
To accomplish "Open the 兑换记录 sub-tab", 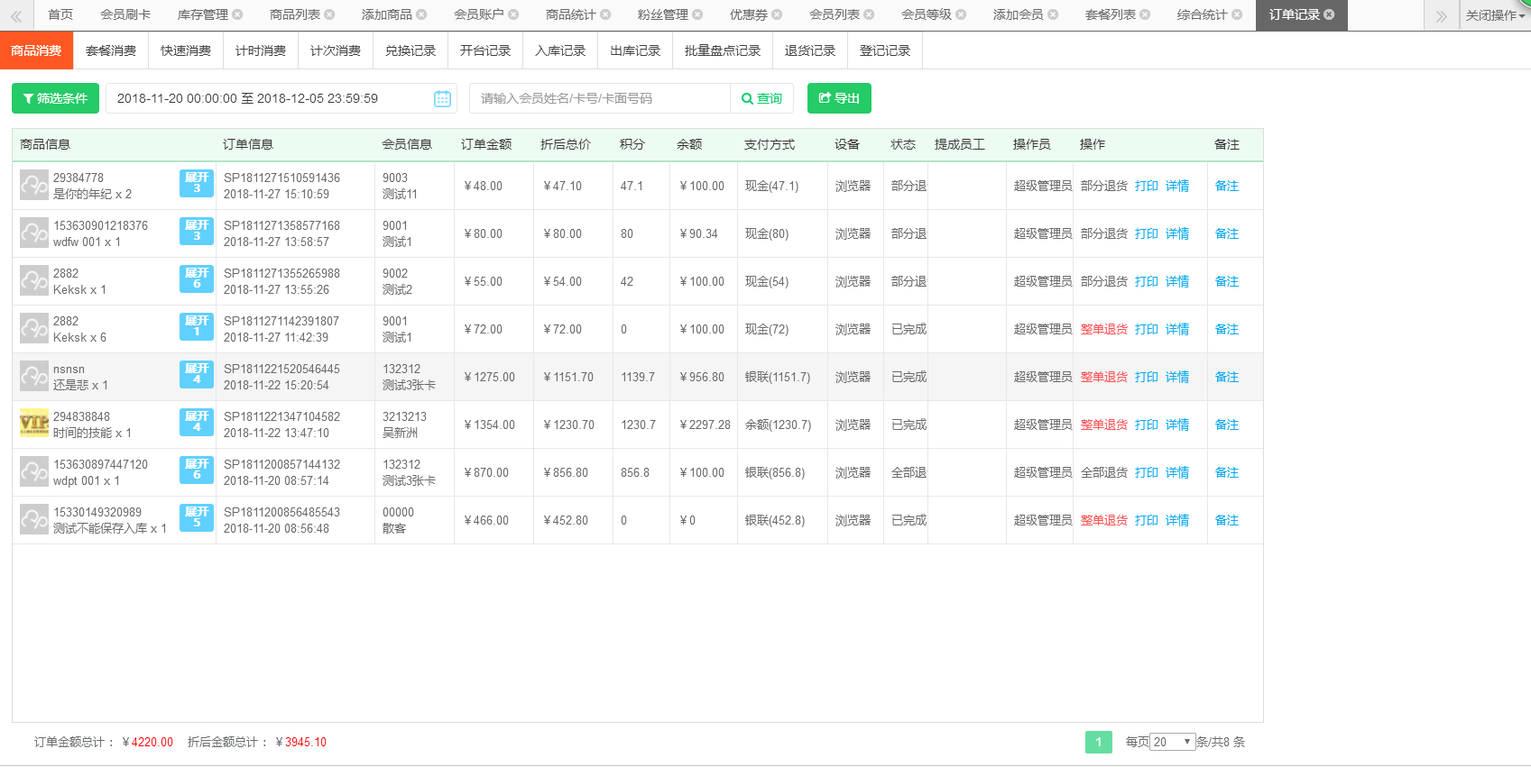I will [x=410, y=50].
